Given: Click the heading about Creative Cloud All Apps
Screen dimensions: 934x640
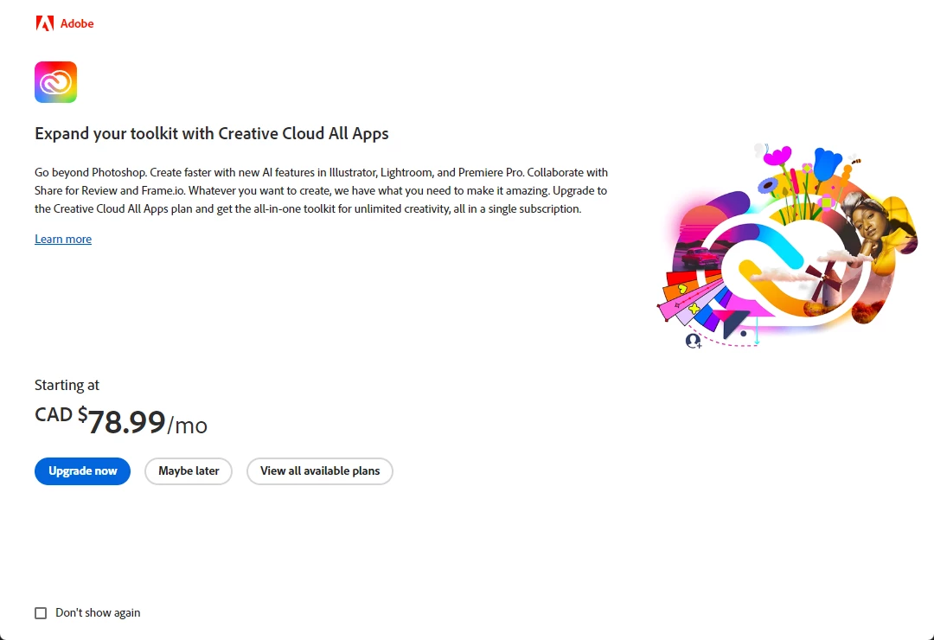Looking at the screenshot, I should coord(212,133).
